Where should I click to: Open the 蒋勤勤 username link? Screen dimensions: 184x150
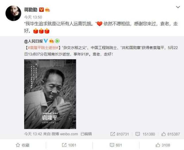pos(31,10)
